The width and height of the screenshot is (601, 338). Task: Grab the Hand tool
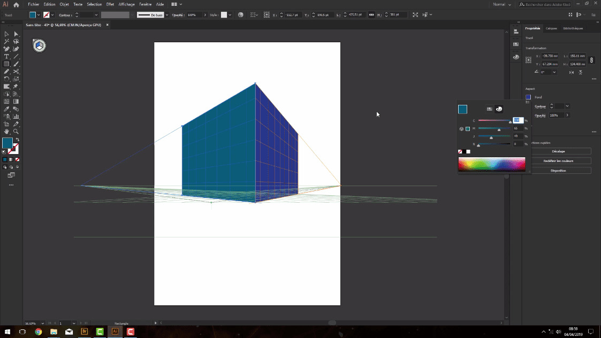pyautogui.click(x=6, y=131)
